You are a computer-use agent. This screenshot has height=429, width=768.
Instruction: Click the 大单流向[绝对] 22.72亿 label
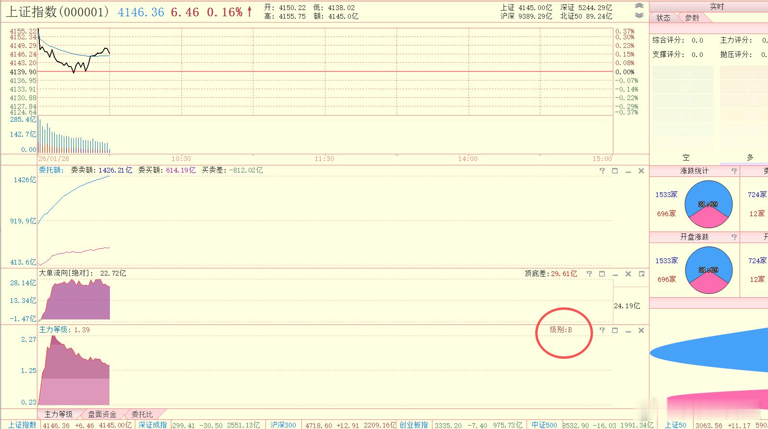click(83, 273)
